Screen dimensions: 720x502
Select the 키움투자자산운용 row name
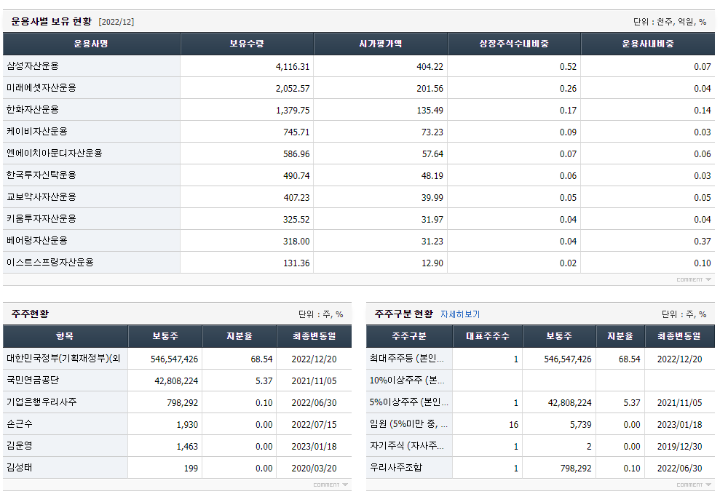tap(41, 218)
